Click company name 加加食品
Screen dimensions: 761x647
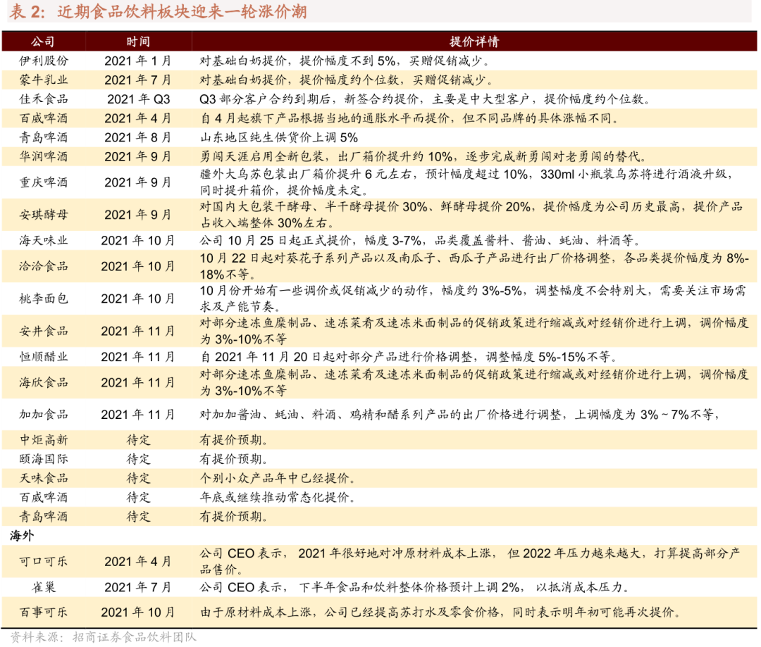43,415
